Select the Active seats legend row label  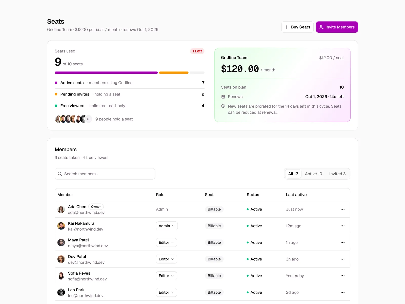pyautogui.click(x=72, y=83)
